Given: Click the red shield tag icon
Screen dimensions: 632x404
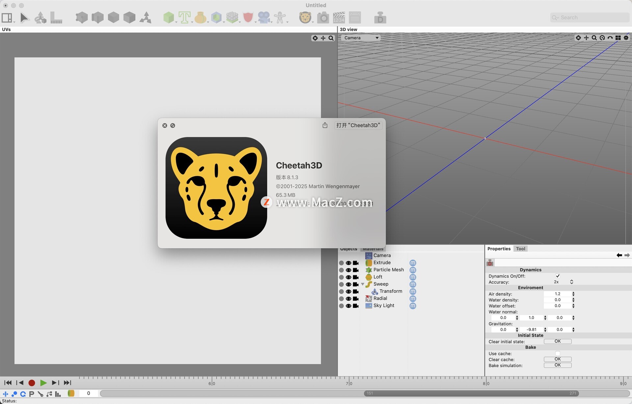Looking at the screenshot, I should [248, 17].
